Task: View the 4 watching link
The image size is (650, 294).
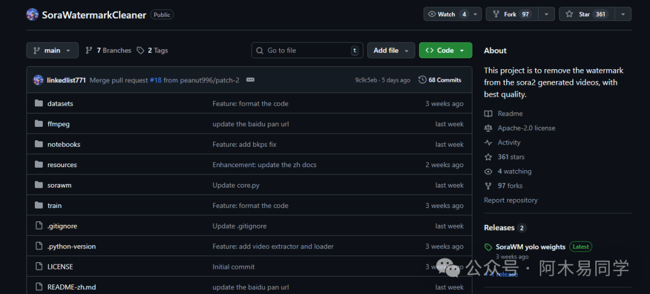Action: pyautogui.click(x=515, y=171)
